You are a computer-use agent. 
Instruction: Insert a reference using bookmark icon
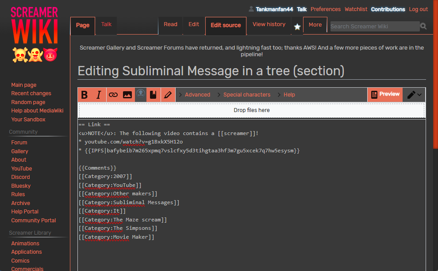(153, 95)
